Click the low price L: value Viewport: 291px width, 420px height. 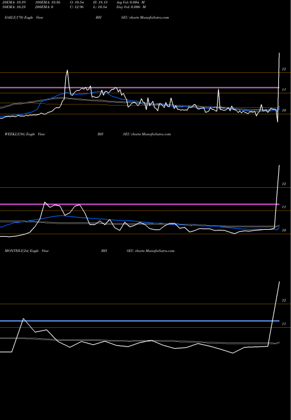(x=101, y=6)
